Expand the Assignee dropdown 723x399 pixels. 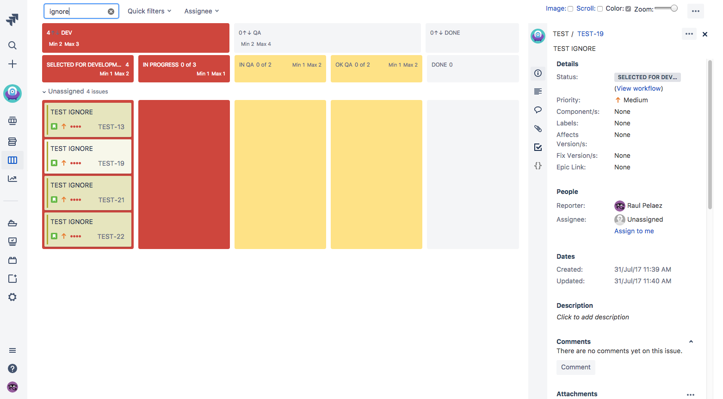(201, 11)
